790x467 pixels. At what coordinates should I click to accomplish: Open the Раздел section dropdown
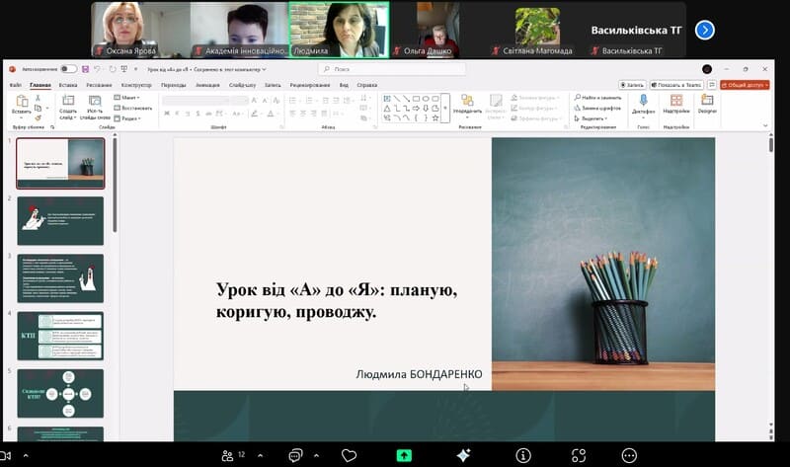[x=127, y=118]
